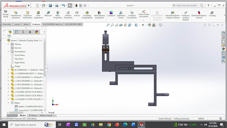Open Clearance Verification
The width and height of the screenshot is (227, 128).
[x=27, y=15]
